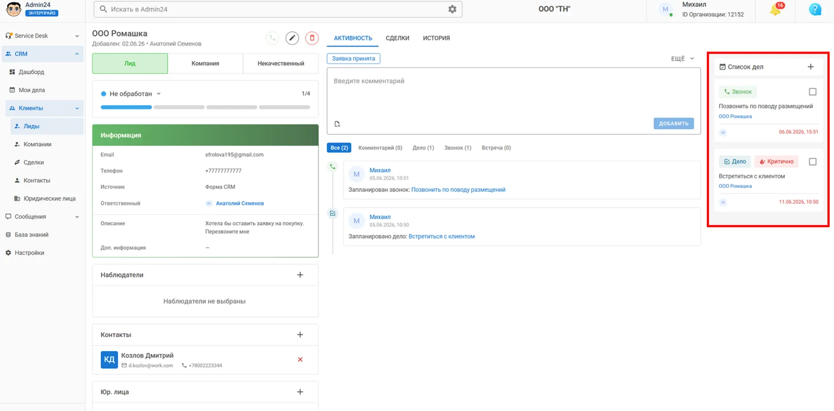Click the search settings gear icon
The width and height of the screenshot is (834, 411).
tap(452, 9)
